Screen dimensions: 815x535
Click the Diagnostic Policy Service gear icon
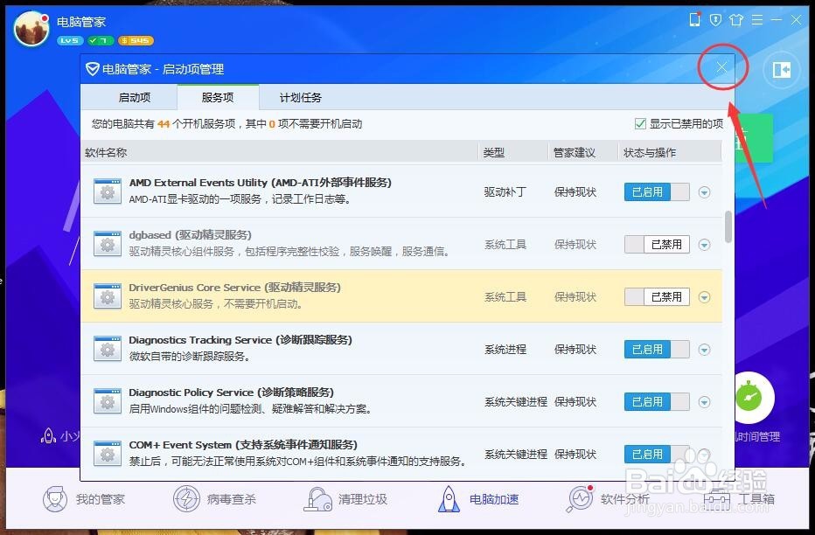[107, 401]
